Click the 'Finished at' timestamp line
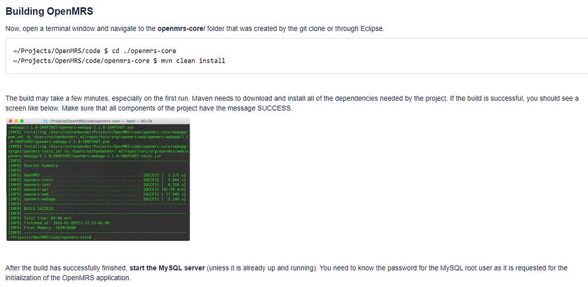Image resolution: width=588 pixels, height=287 pixels. 59,223
